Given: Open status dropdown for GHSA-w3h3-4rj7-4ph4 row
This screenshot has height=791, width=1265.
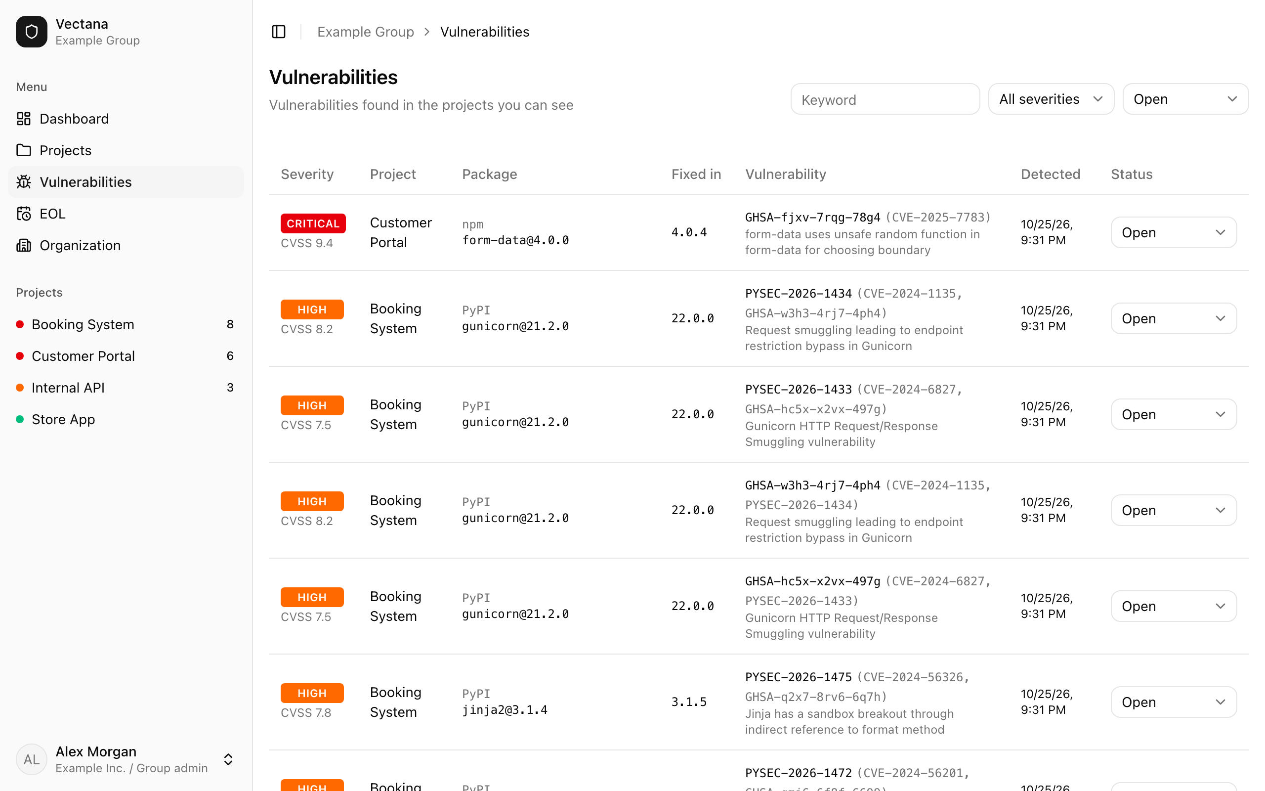Looking at the screenshot, I should (1174, 510).
